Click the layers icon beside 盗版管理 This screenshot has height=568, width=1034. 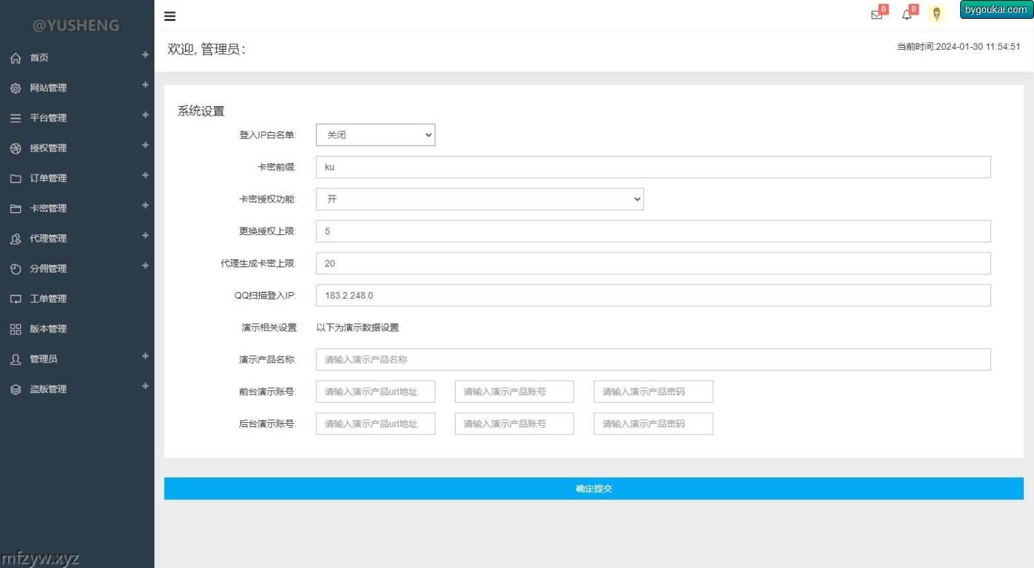(x=15, y=389)
